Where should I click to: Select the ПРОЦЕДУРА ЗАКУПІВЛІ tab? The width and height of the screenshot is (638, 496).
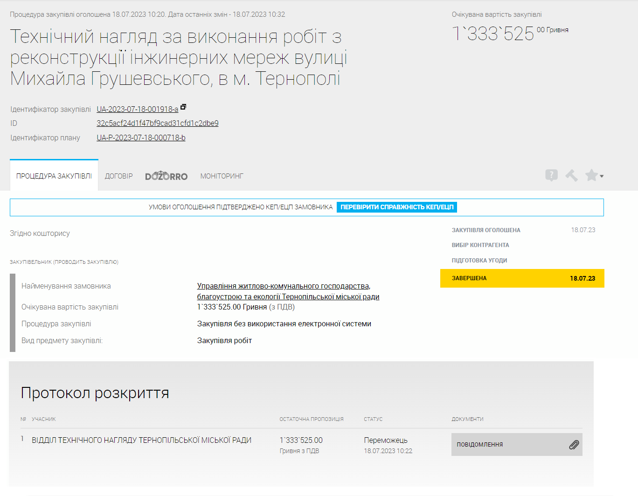click(54, 176)
